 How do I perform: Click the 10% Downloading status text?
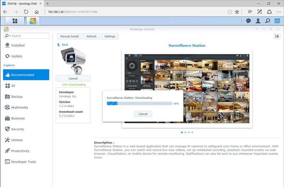(x=73, y=85)
